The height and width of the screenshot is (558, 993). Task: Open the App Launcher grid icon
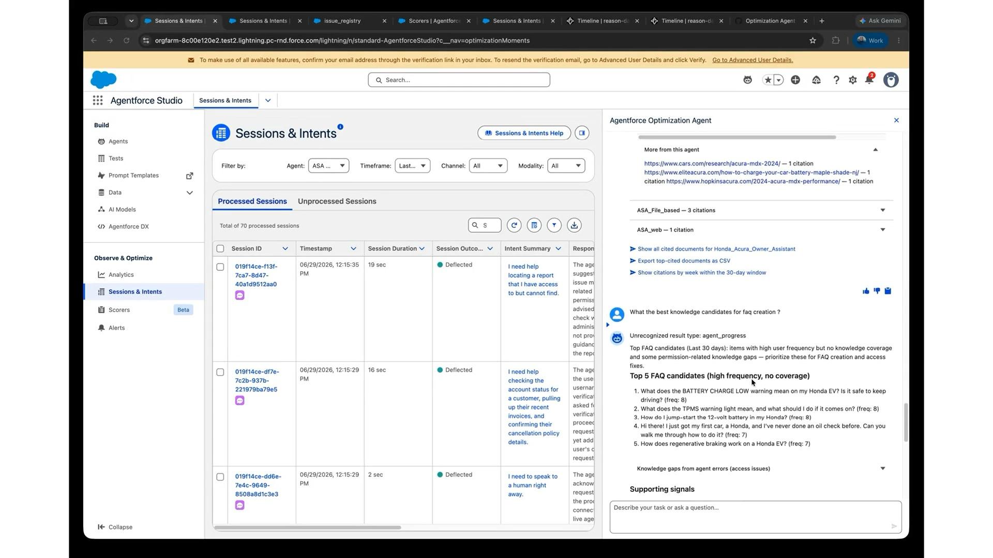click(x=98, y=100)
